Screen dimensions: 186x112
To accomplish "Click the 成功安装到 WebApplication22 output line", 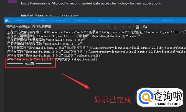I will [x=52, y=59].
